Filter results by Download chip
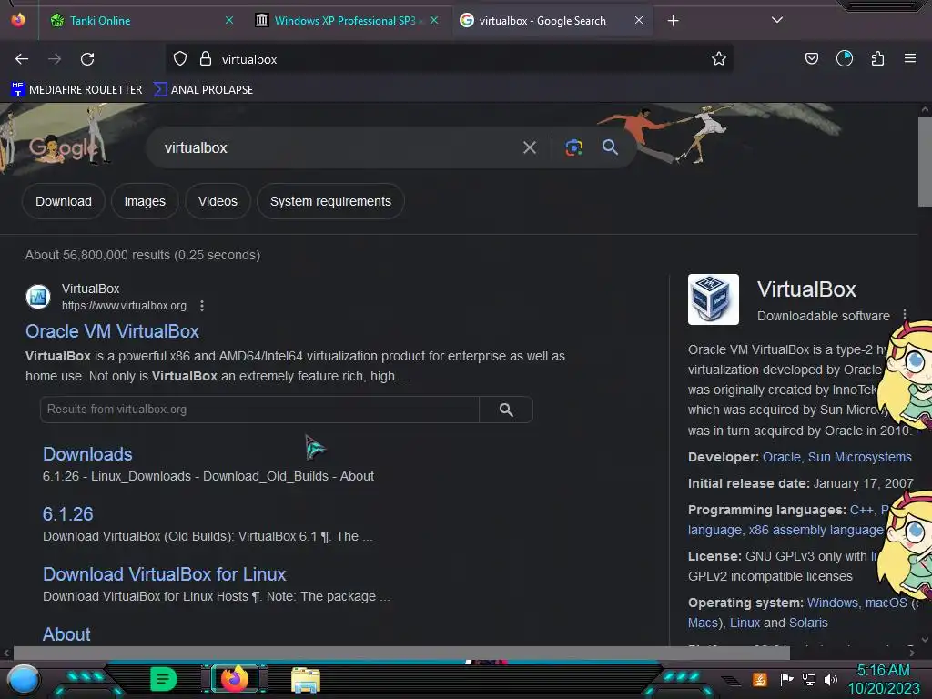Viewport: 932px width, 699px height. click(x=64, y=201)
